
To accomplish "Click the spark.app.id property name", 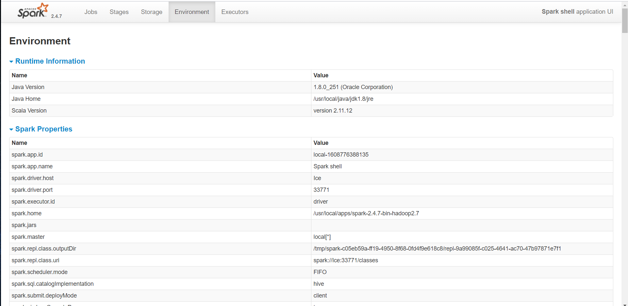I will point(27,155).
